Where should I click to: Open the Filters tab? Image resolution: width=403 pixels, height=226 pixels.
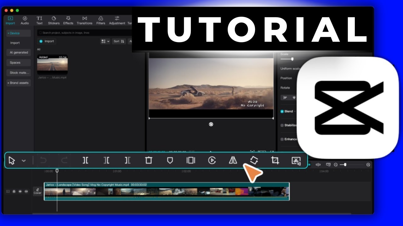coord(101,20)
